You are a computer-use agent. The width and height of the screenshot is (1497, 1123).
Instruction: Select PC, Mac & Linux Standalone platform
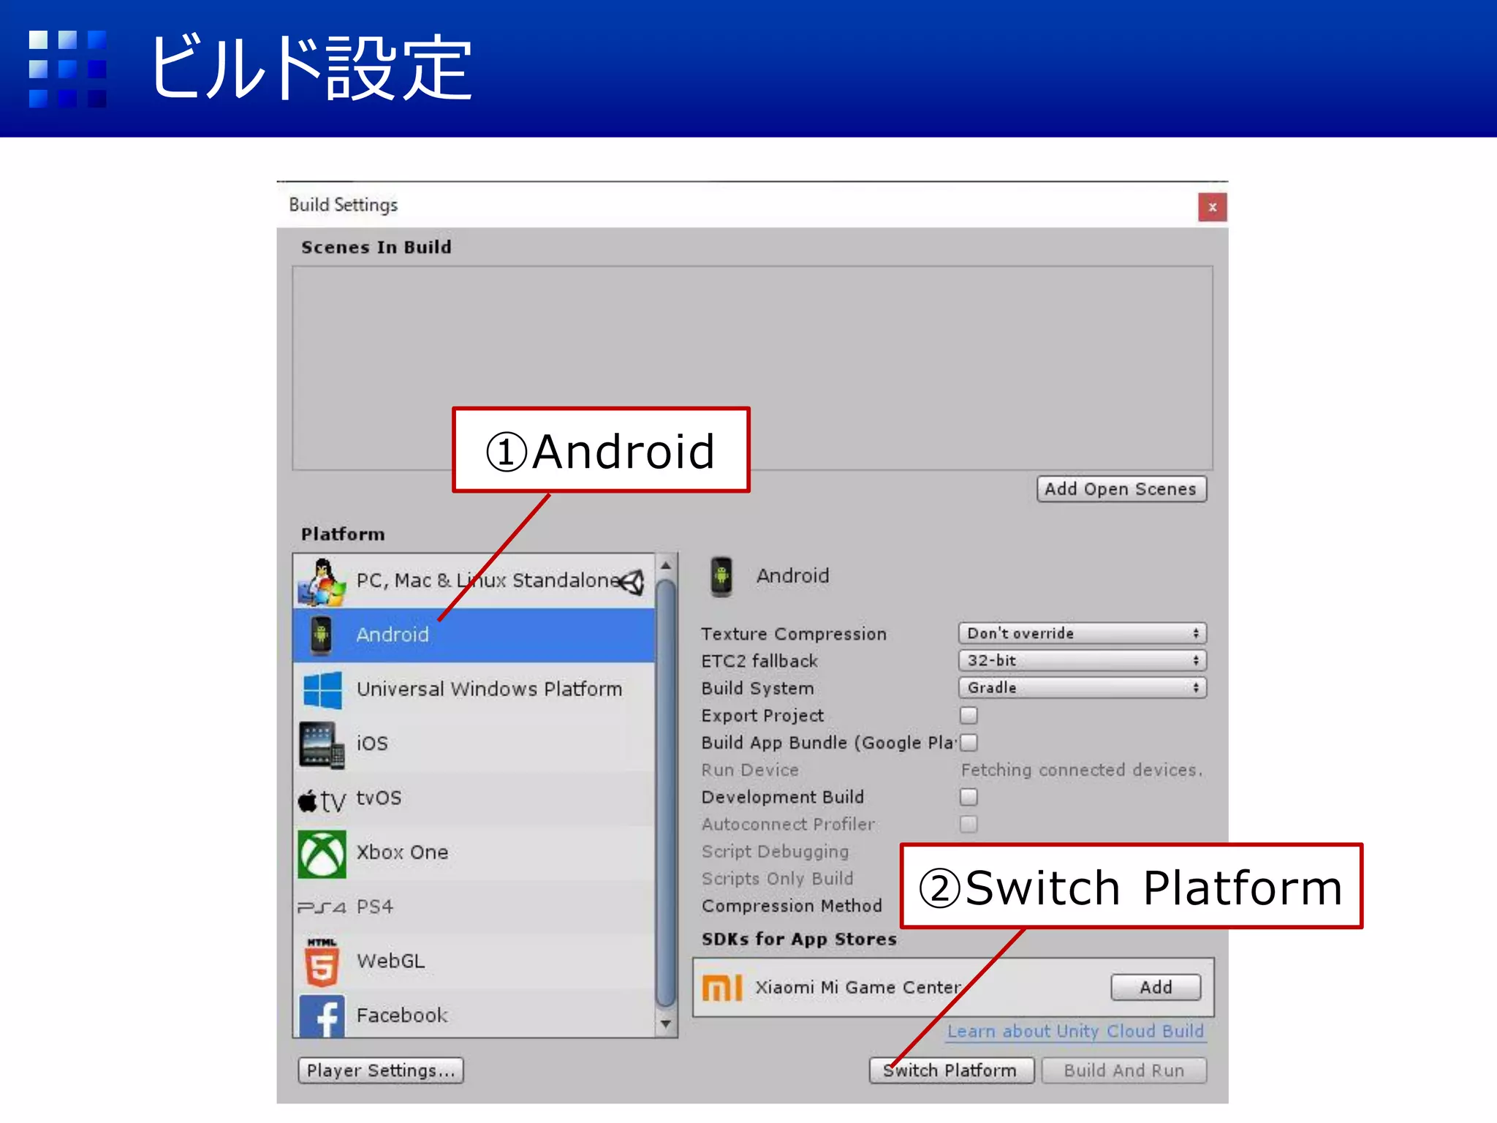tap(474, 581)
